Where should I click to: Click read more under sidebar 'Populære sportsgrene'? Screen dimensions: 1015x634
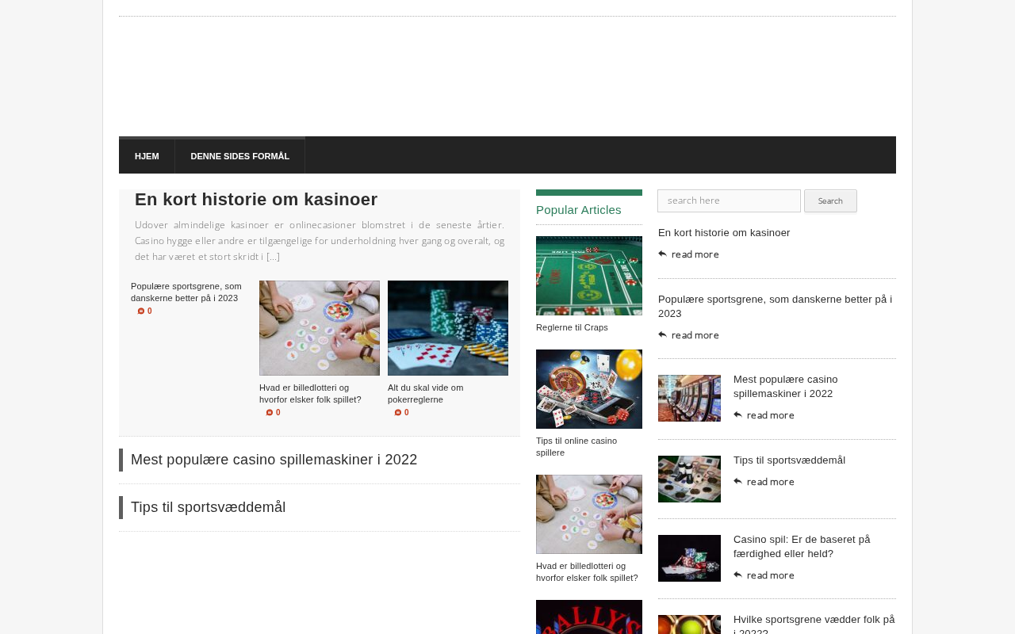pyautogui.click(x=695, y=335)
